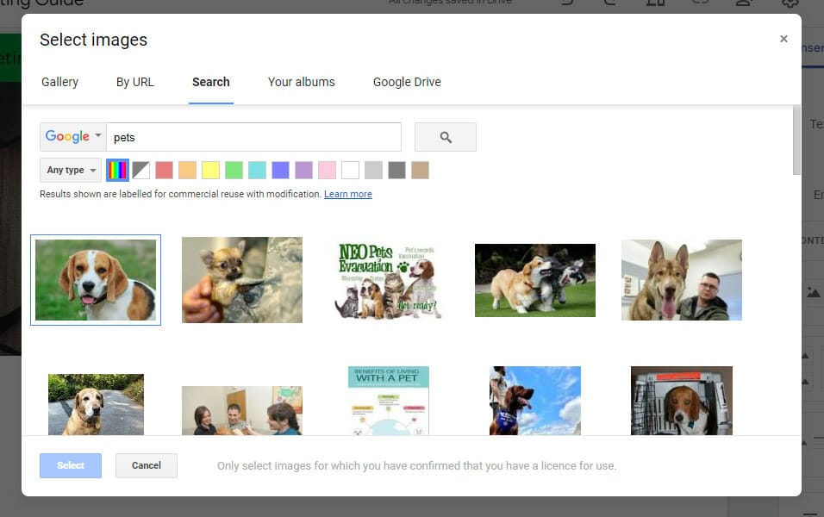Open the settings gear icon

point(790,3)
